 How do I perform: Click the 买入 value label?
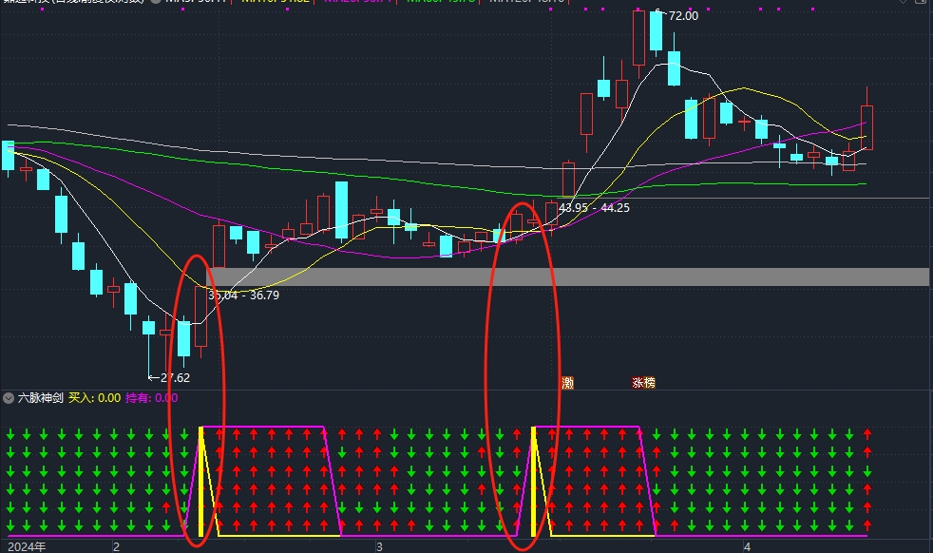click(x=94, y=399)
